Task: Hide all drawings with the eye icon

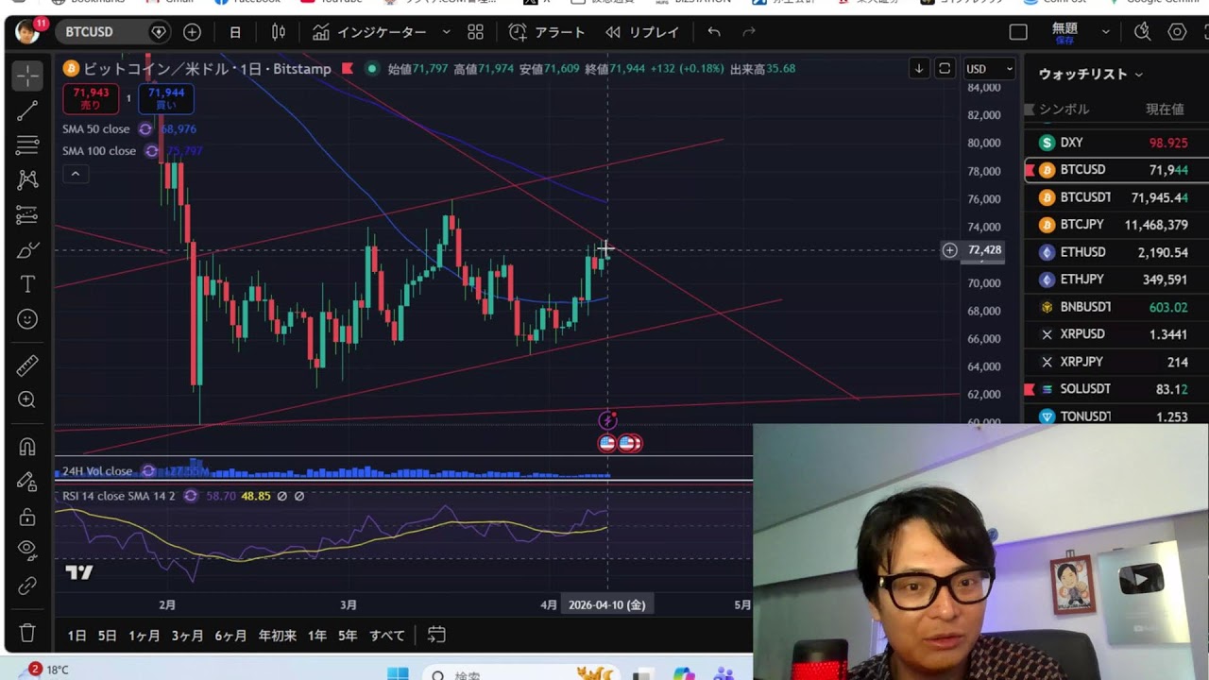Action: pos(27,549)
